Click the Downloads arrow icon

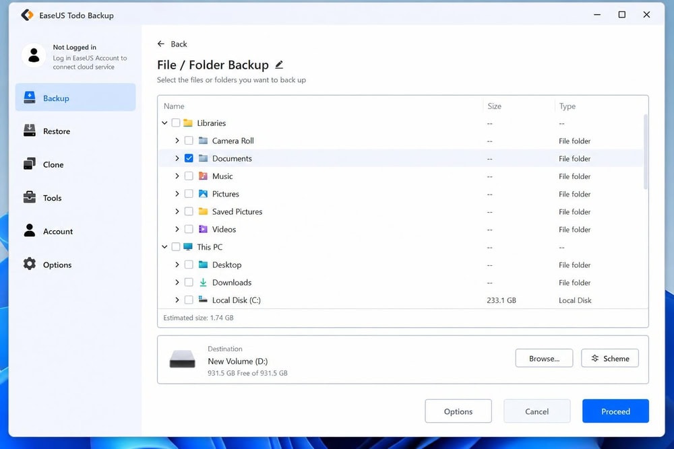pos(203,283)
